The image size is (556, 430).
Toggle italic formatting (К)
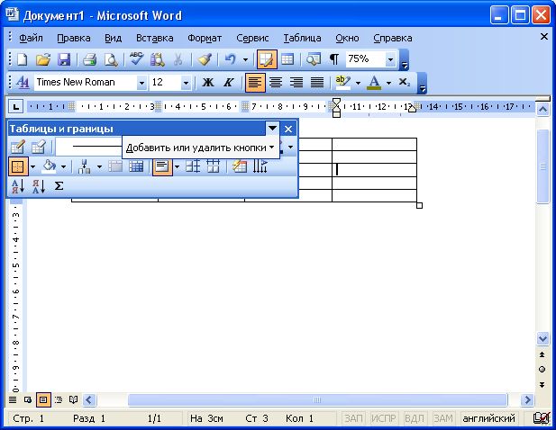pos(228,83)
